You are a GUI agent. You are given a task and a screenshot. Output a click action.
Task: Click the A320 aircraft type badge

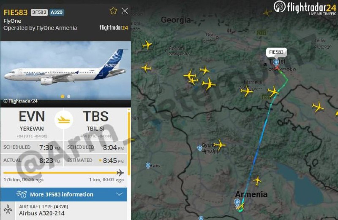click(x=56, y=12)
